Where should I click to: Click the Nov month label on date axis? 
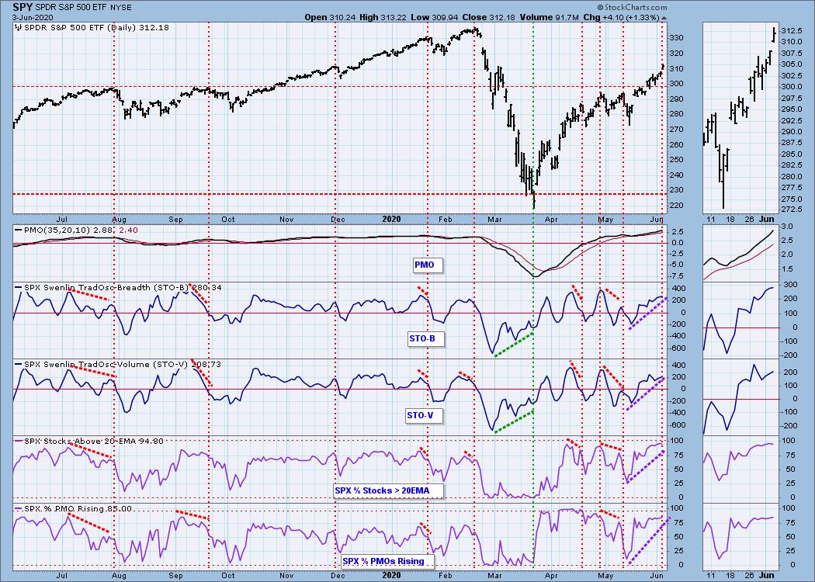(x=286, y=219)
